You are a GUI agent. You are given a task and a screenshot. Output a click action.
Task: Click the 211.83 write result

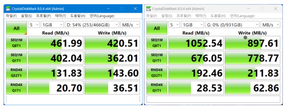click(253, 73)
